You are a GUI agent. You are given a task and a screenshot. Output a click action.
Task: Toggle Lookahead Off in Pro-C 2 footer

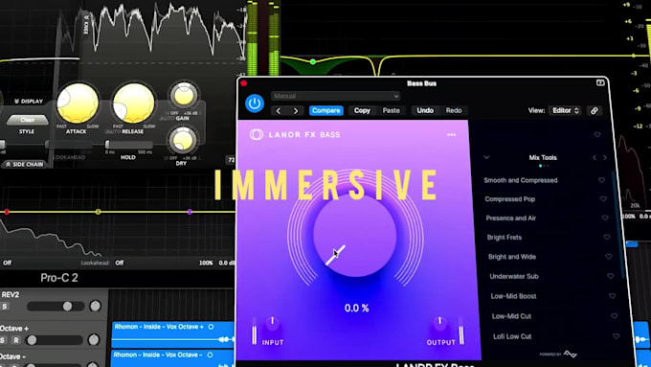coord(119,263)
